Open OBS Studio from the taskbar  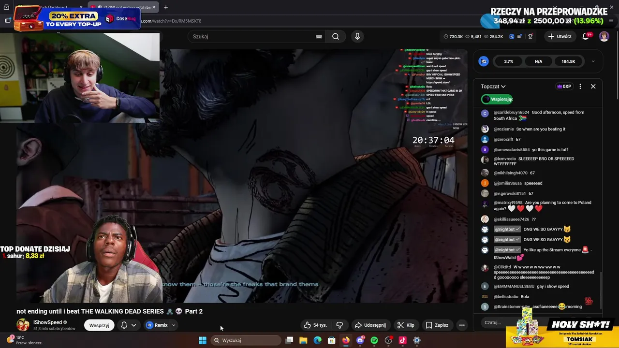pos(388,340)
